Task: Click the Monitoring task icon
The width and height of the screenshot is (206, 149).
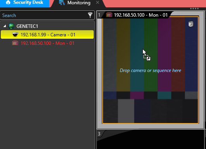Action: coord(62,3)
